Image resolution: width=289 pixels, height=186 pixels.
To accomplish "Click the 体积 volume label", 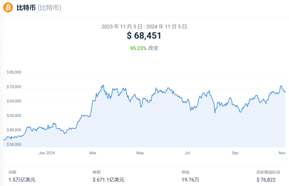I will (97, 172).
